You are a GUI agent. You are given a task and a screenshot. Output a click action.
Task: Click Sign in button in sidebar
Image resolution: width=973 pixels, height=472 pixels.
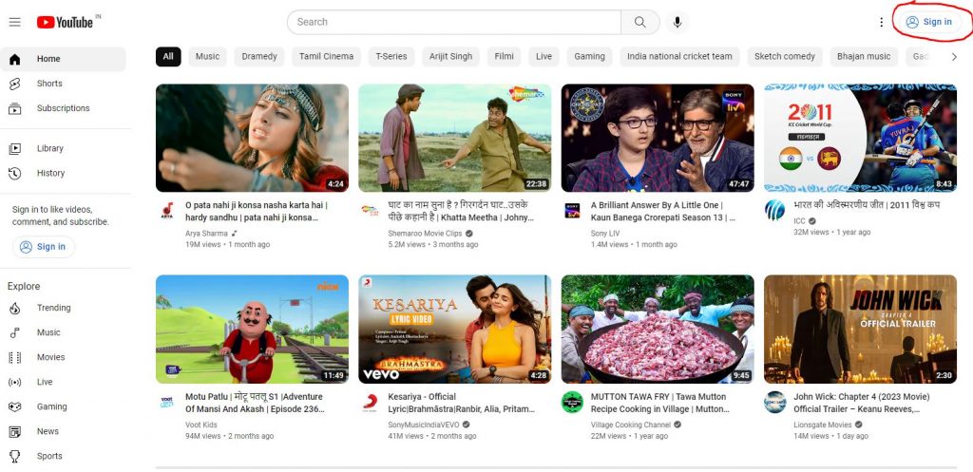44,247
